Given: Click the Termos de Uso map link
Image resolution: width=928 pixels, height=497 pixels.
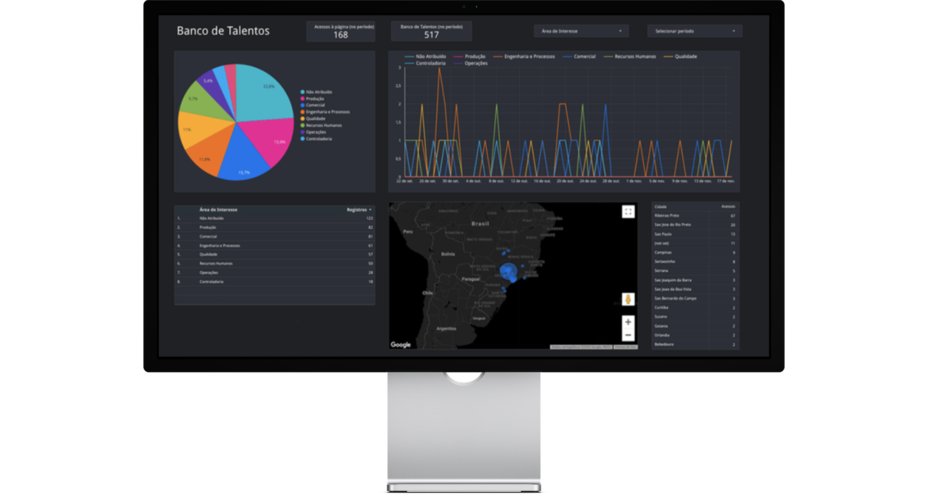Looking at the screenshot, I should pyautogui.click(x=624, y=347).
